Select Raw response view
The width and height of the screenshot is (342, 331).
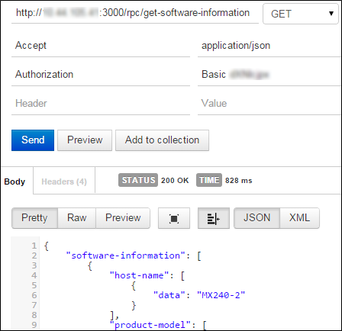coord(77,218)
